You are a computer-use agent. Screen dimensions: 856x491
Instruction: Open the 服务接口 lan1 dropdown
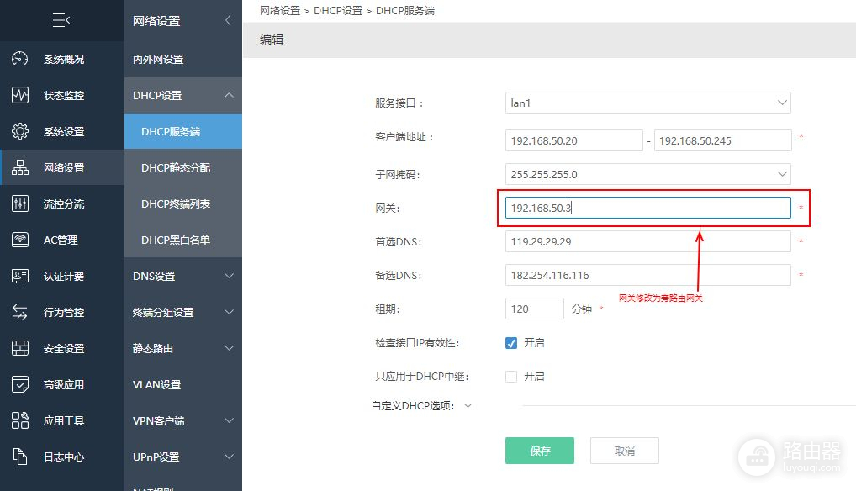tap(647, 103)
